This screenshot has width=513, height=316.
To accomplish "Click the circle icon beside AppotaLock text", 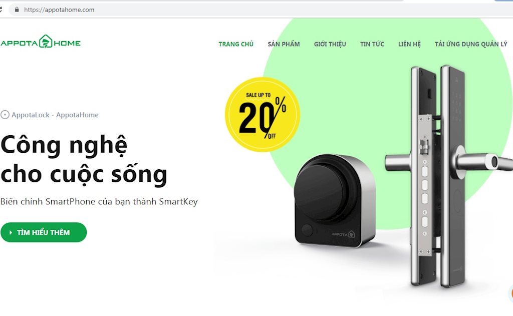I will tap(5, 115).
